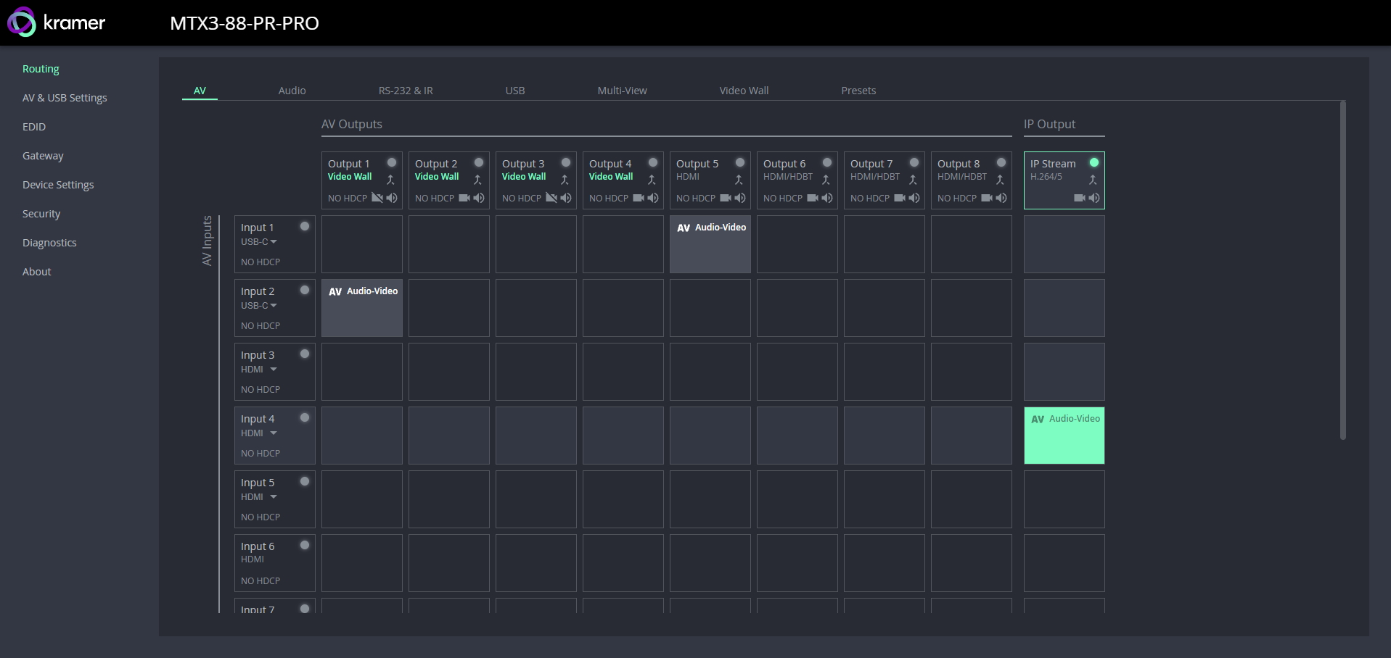This screenshot has width=1391, height=658.
Task: Click the Kramer logo in the header
Action: coord(57,22)
